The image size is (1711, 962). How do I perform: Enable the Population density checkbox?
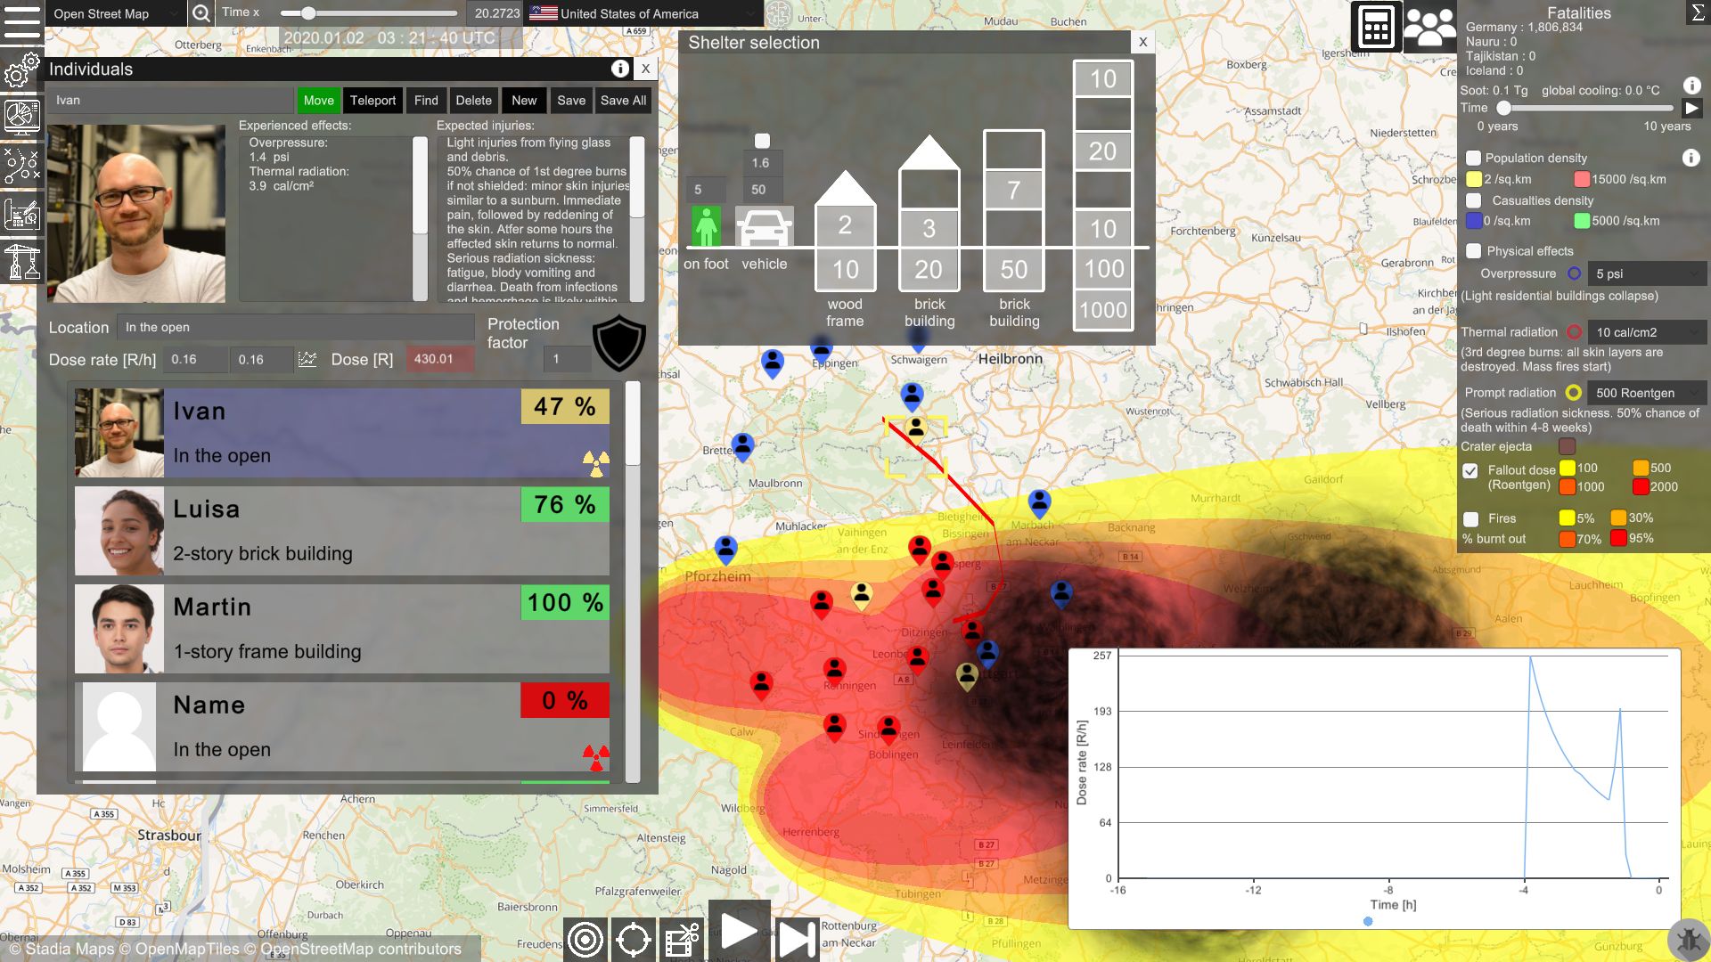1474,158
